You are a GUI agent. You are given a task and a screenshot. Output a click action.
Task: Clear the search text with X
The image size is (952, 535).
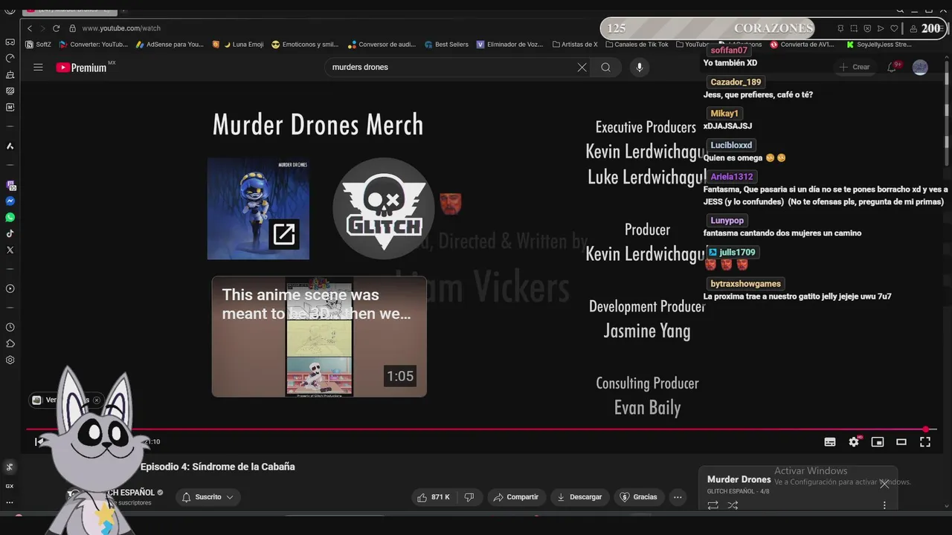[x=582, y=68]
